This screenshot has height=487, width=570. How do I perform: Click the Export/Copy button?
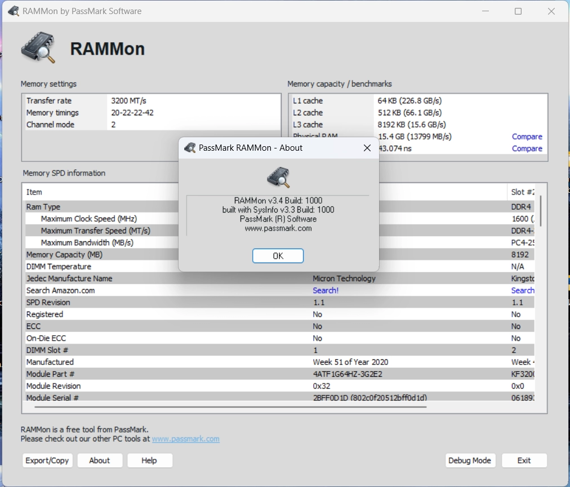[x=47, y=461]
